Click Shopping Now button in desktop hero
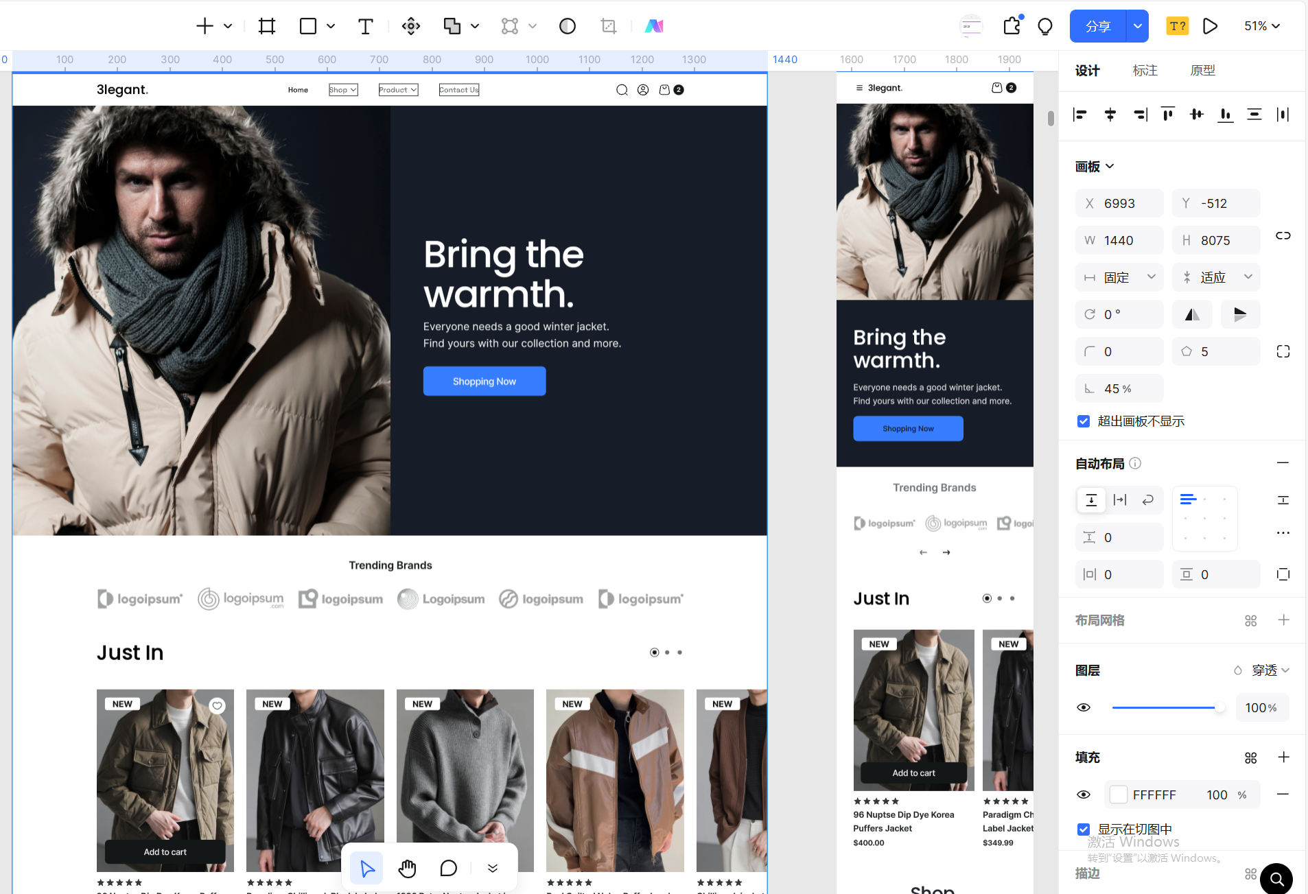 (484, 381)
